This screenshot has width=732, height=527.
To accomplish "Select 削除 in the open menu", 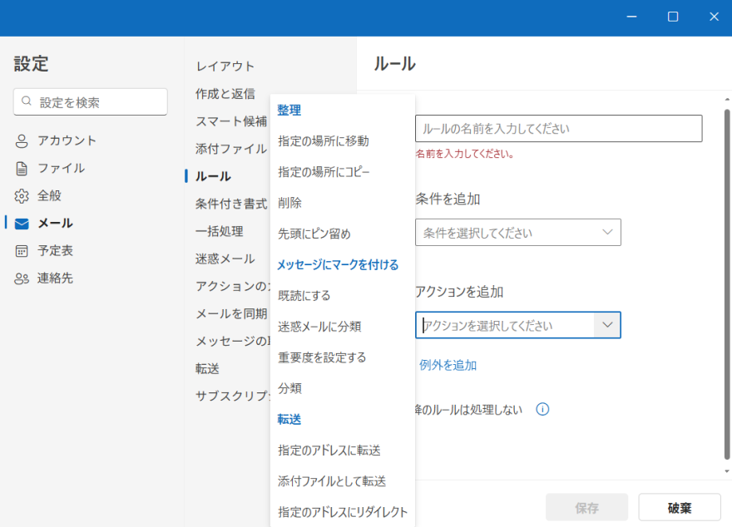I will (290, 202).
